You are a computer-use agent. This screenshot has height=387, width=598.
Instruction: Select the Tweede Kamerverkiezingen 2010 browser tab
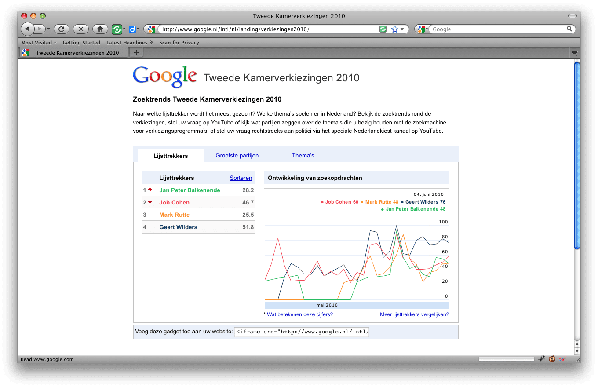(x=74, y=52)
